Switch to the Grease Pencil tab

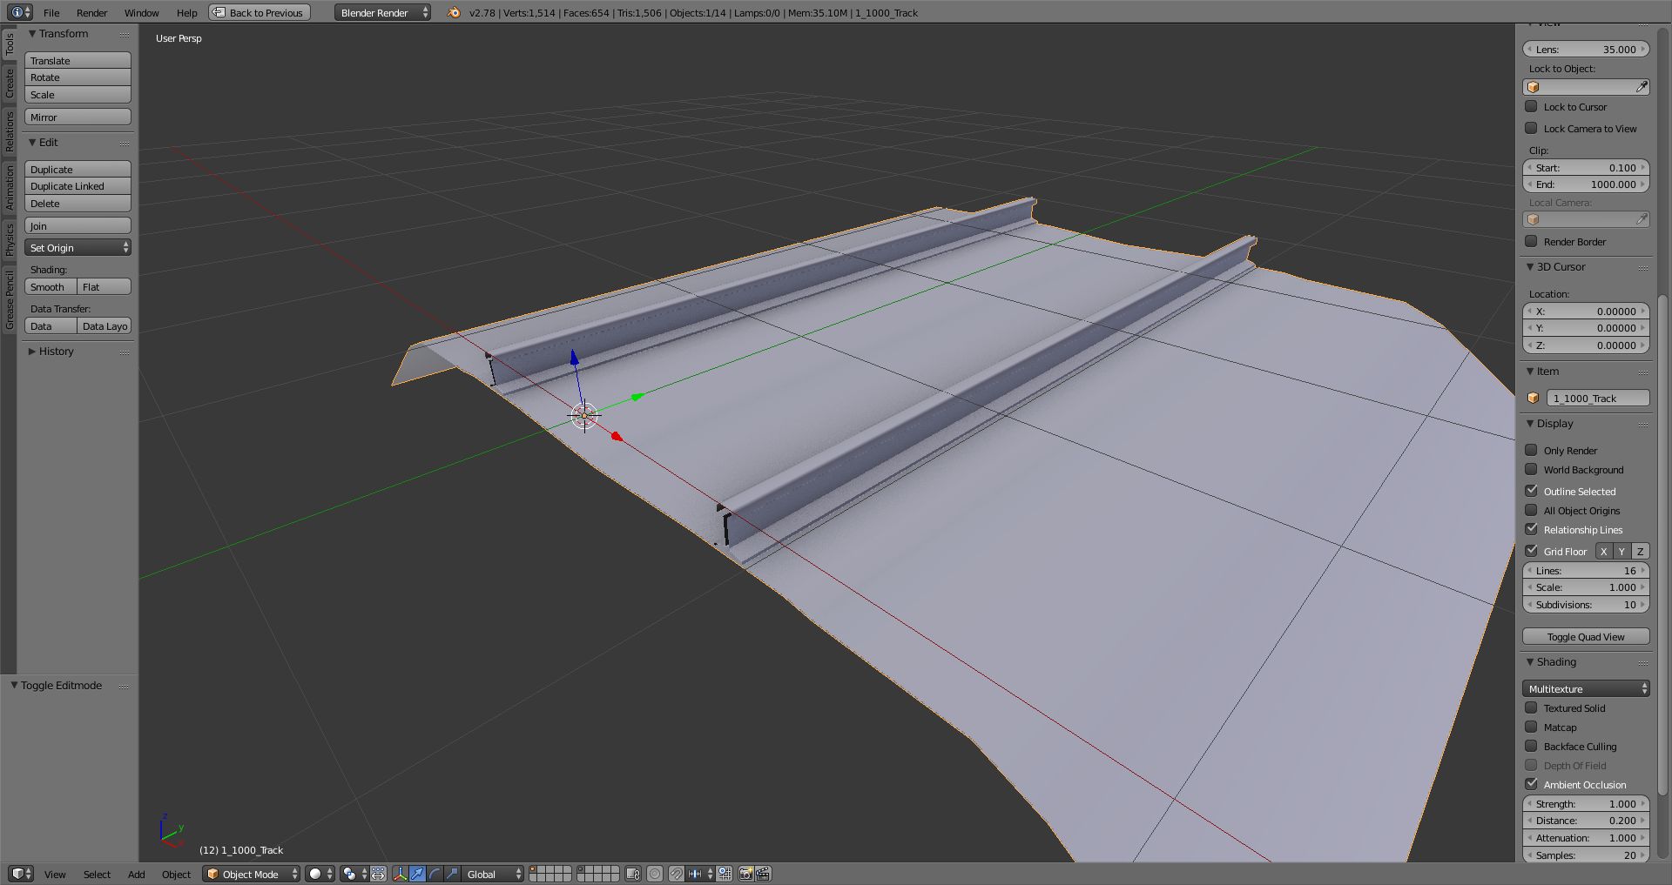[10, 299]
